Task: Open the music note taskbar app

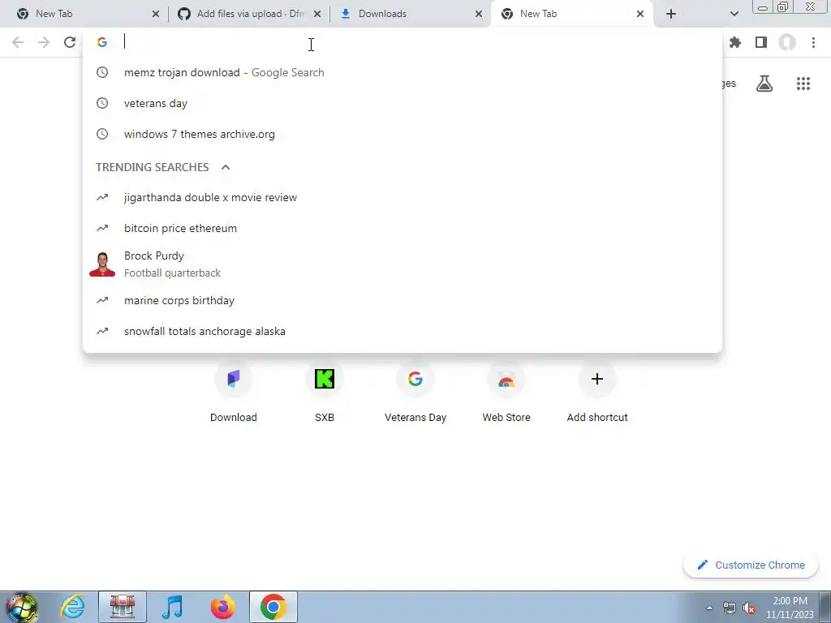Action: coord(172,607)
